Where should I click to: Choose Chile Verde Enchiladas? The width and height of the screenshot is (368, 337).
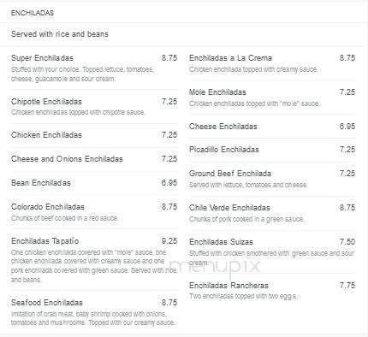point(229,208)
